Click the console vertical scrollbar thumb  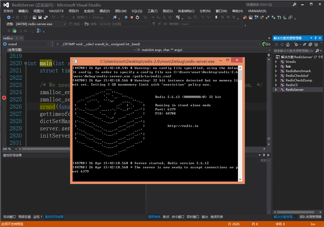[x=240, y=75]
